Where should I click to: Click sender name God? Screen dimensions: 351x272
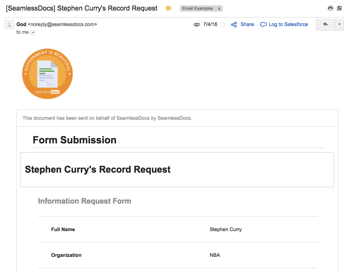pyautogui.click(x=21, y=24)
